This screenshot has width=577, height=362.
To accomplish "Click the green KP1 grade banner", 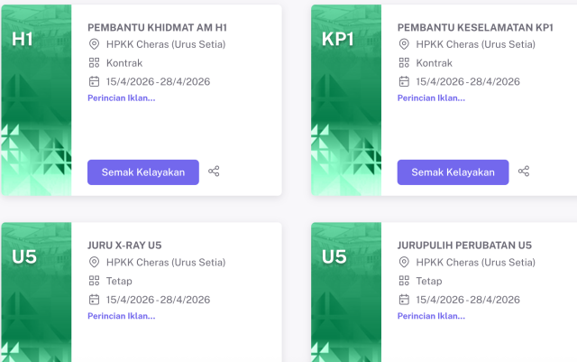I will (x=346, y=99).
